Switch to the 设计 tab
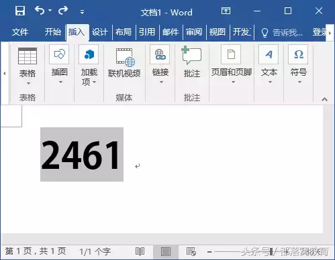The image size is (335, 260). tap(100, 32)
